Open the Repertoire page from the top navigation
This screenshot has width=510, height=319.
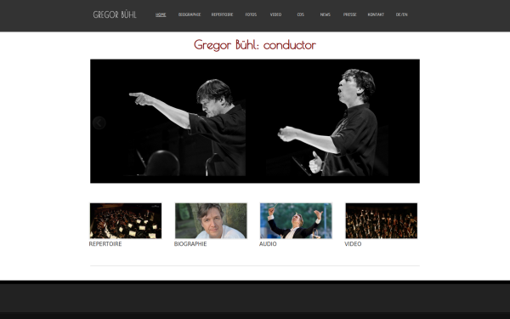pyautogui.click(x=222, y=14)
